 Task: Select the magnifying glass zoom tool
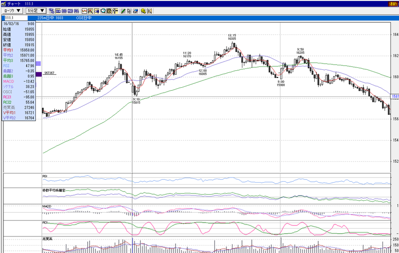[x=103, y=11]
